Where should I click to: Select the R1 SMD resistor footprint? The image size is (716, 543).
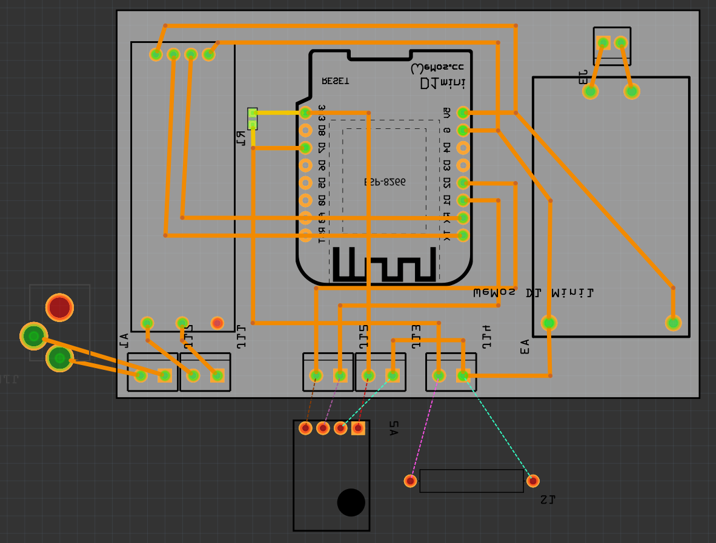pos(253,119)
